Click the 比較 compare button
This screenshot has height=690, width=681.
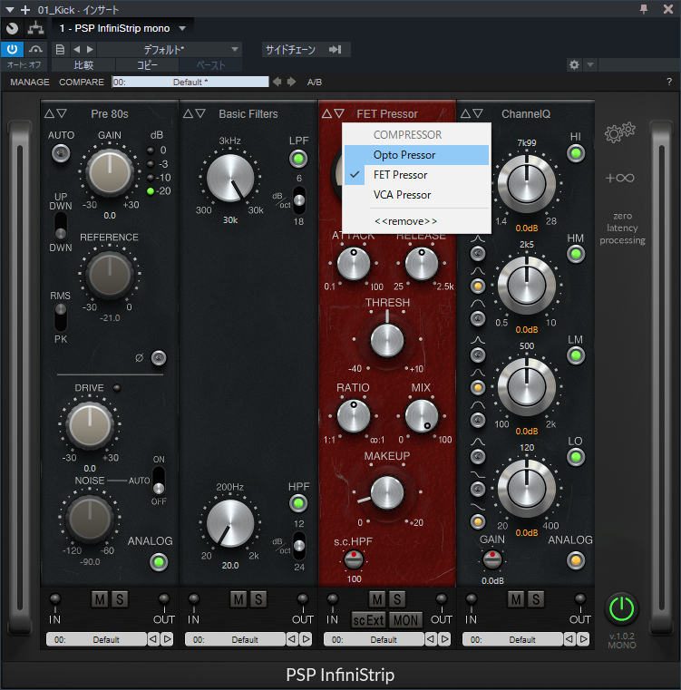tap(83, 65)
